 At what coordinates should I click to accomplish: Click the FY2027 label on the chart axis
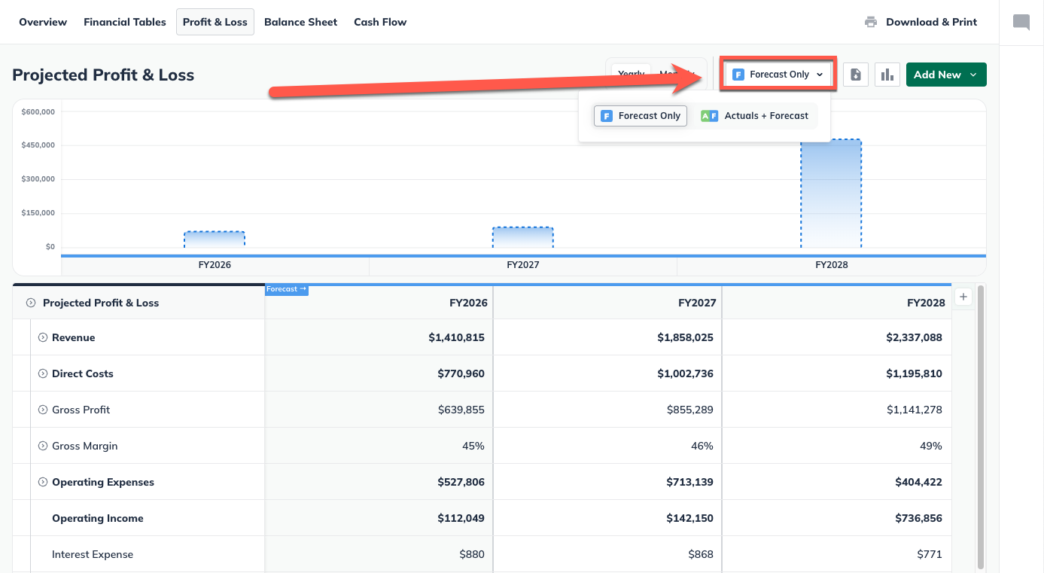coord(523,265)
